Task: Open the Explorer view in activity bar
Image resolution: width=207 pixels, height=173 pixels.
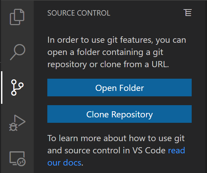Action: point(17,17)
